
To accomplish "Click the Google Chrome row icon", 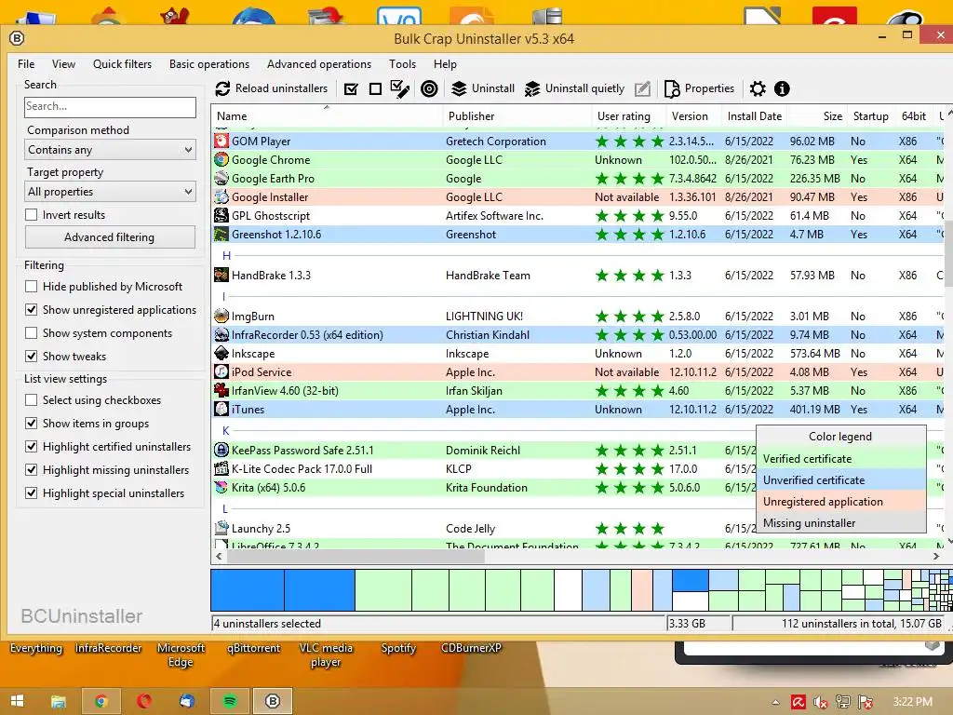I will click(x=221, y=160).
